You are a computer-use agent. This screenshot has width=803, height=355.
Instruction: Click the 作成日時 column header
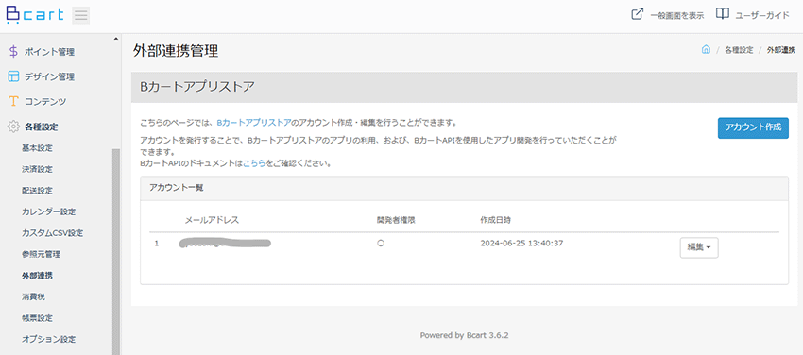(x=495, y=220)
